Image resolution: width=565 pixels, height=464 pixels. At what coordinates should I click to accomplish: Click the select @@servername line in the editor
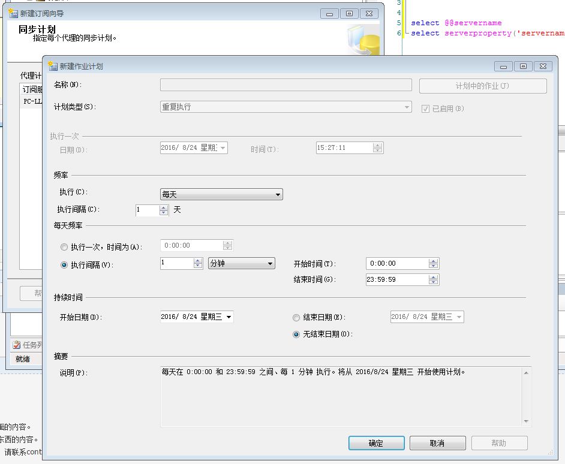(456, 23)
